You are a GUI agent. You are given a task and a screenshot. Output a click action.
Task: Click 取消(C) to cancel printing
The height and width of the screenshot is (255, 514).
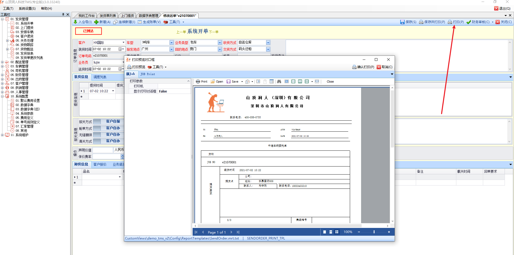tap(384, 67)
